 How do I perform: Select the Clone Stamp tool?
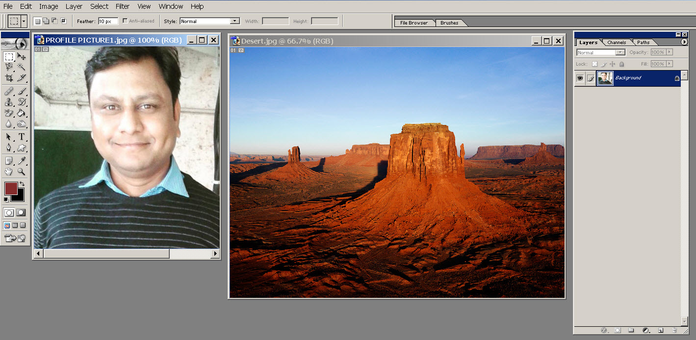coord(9,103)
